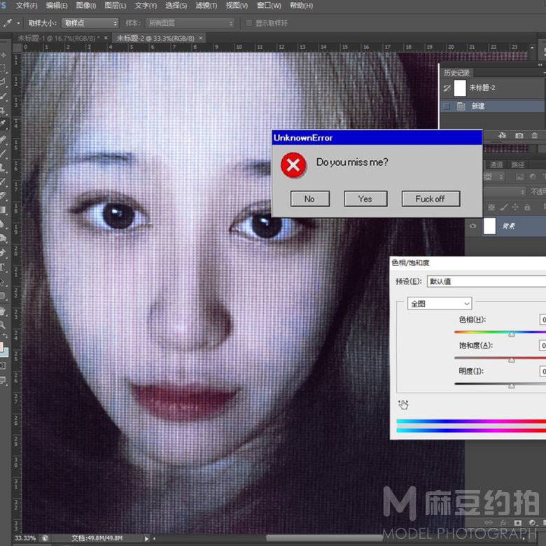Click the Yes button in UnknownError dialog
546x546 pixels.
point(365,199)
